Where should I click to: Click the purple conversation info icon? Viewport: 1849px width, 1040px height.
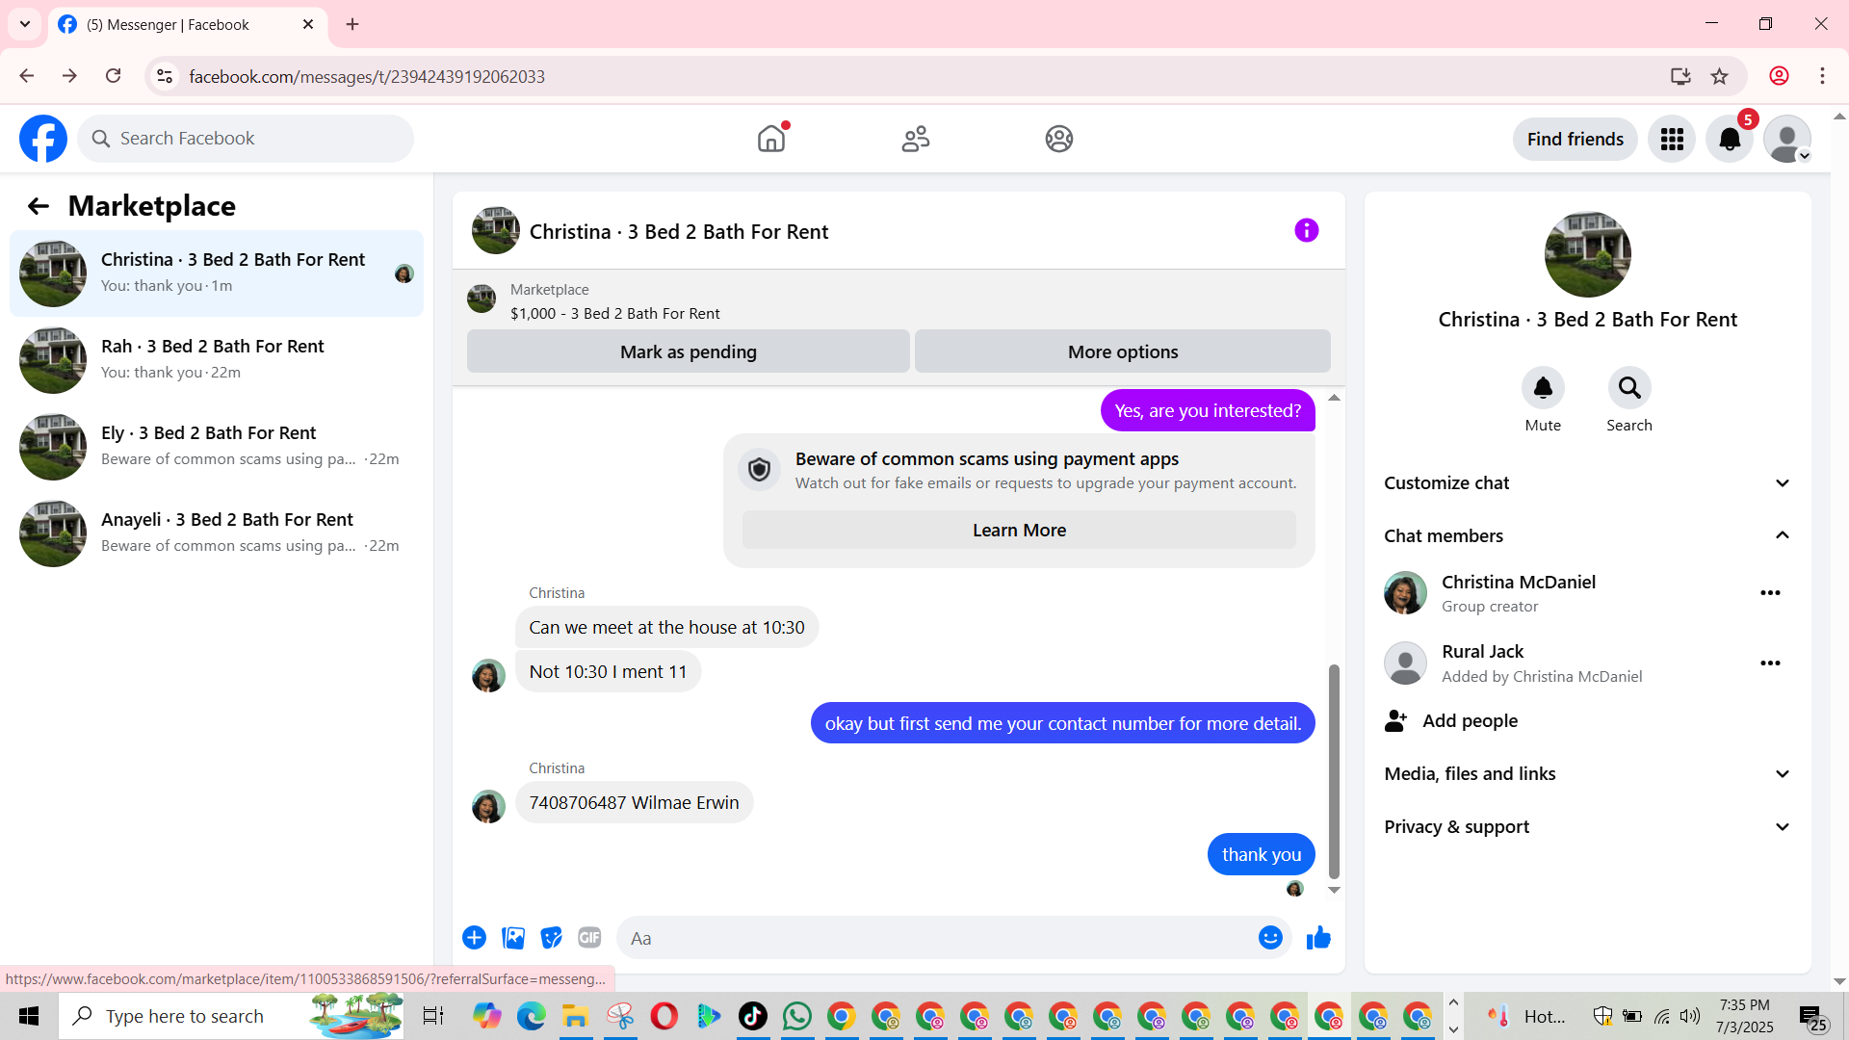[x=1306, y=230]
